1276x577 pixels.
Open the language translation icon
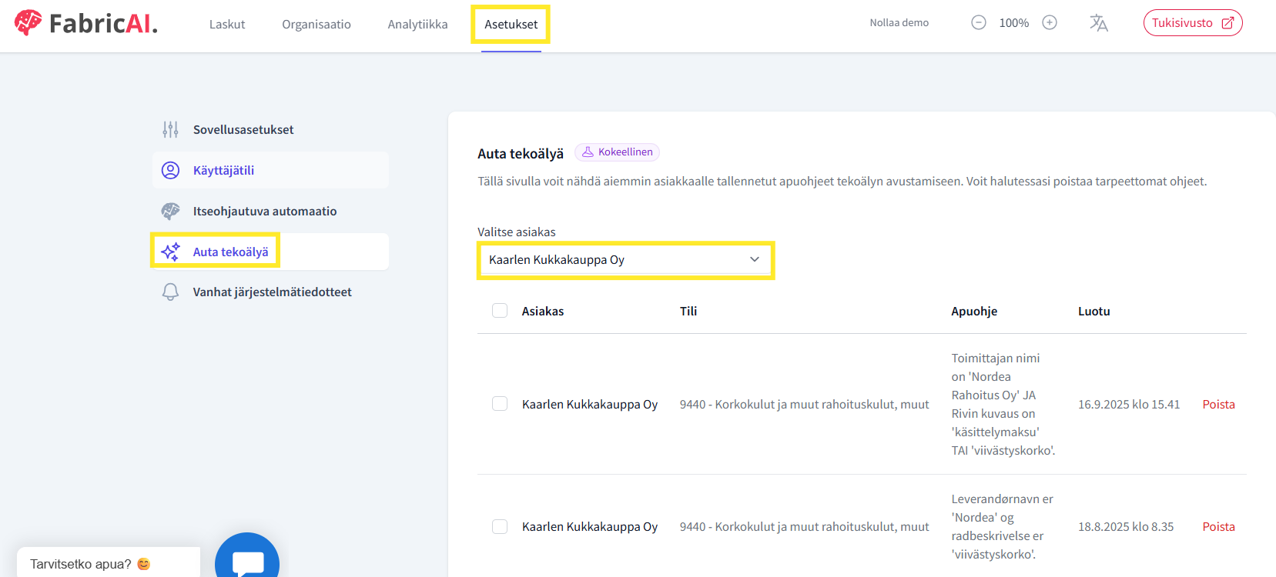pos(1099,23)
